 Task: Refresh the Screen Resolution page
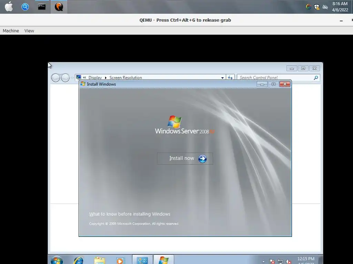pyautogui.click(x=230, y=77)
